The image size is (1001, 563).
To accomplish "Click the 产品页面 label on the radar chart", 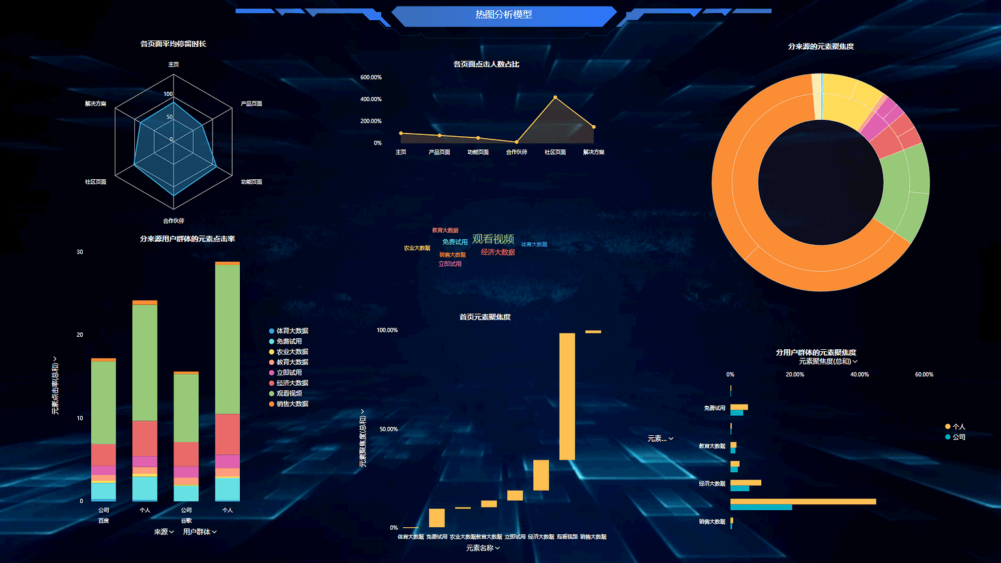I will pyautogui.click(x=252, y=104).
